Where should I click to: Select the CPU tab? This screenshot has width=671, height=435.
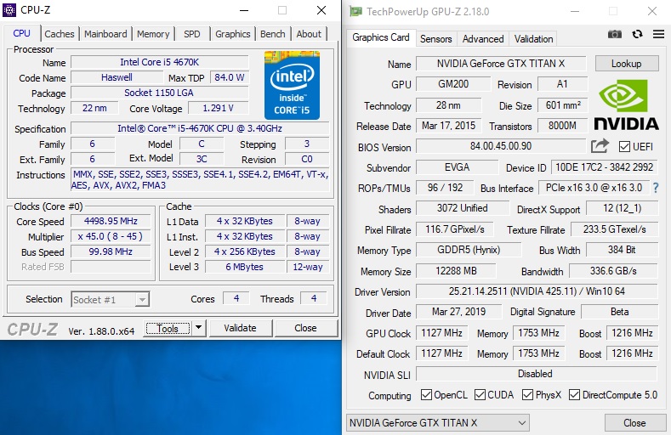pos(22,33)
